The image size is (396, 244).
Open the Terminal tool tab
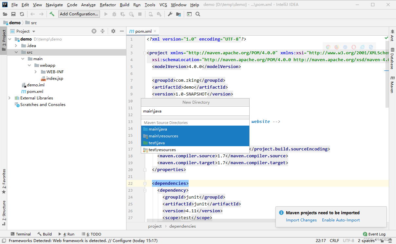21,234
